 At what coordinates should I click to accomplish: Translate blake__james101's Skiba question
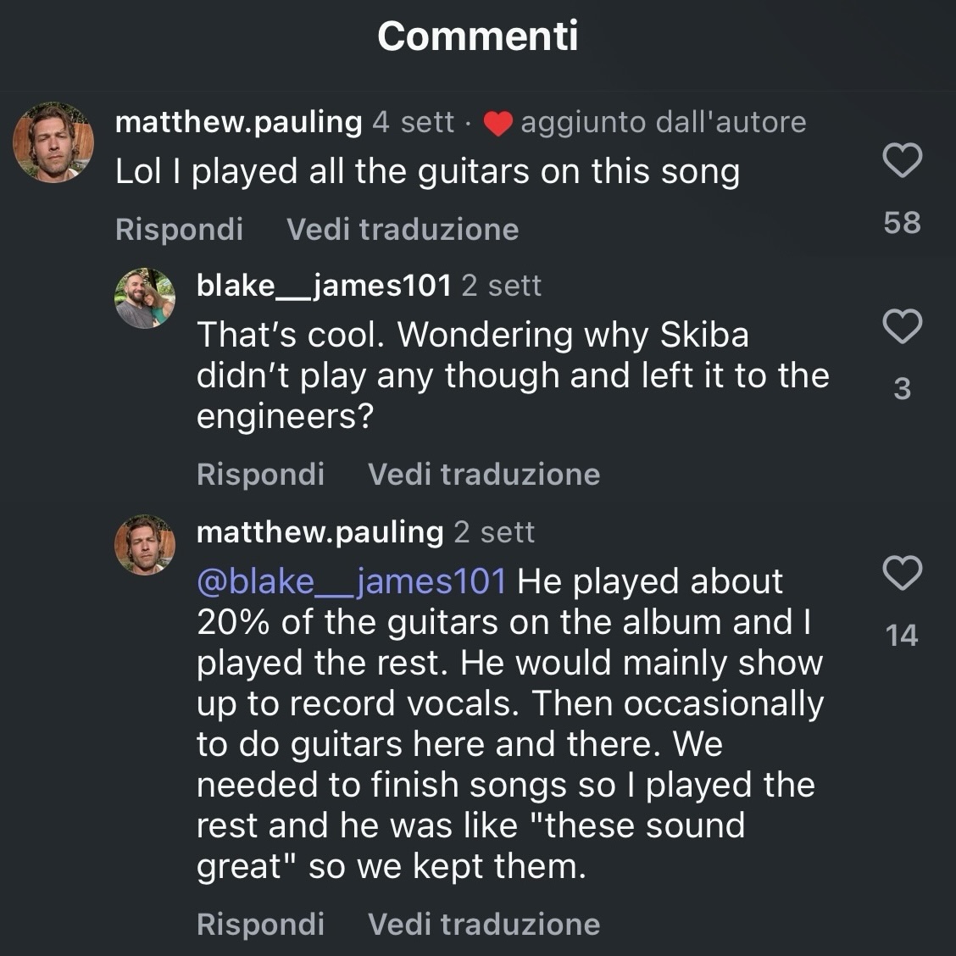coord(484,474)
